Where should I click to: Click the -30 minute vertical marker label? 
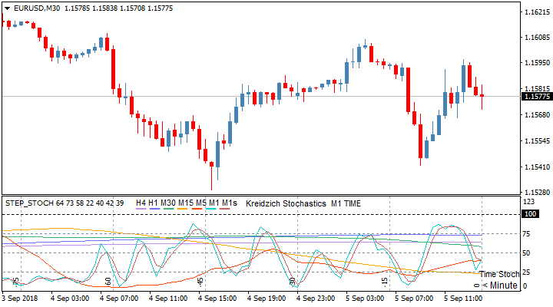point(293,281)
